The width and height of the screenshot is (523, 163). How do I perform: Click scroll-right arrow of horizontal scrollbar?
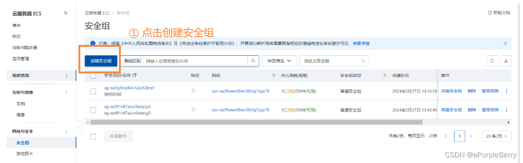[x=509, y=122]
